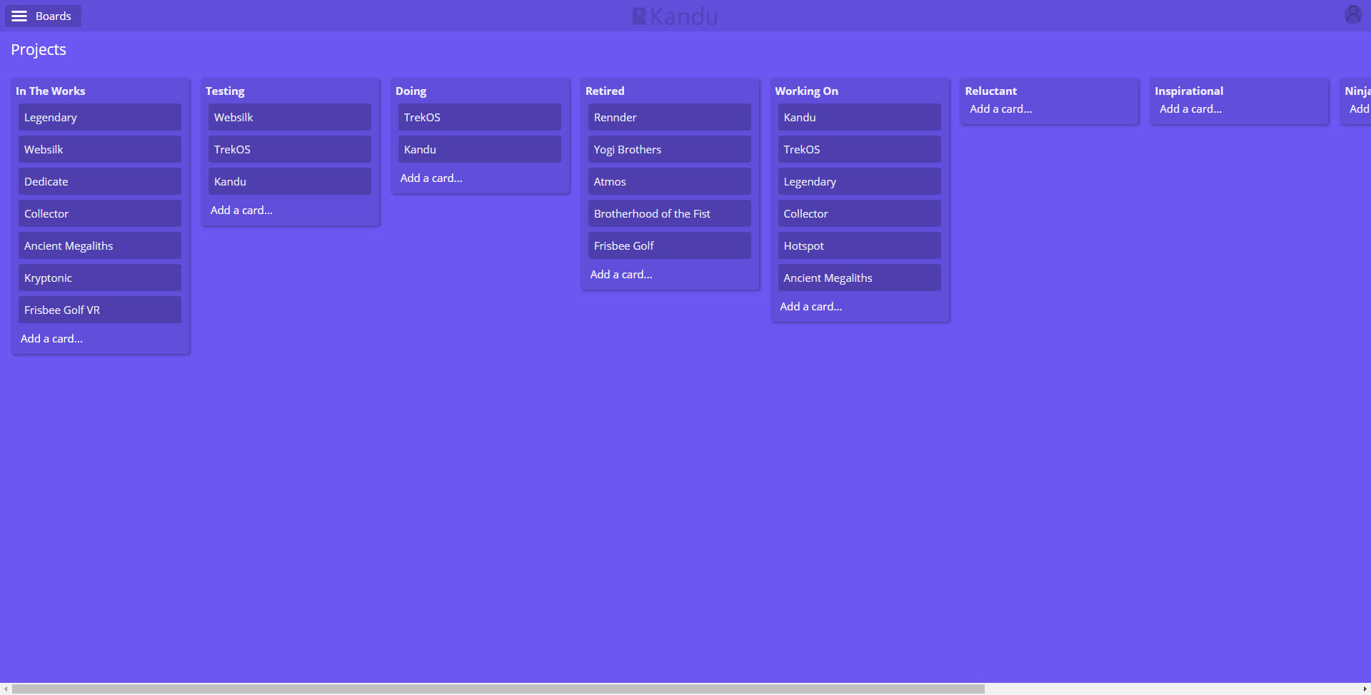Select the Kandu card in Testing
The height and width of the screenshot is (695, 1371).
click(x=289, y=181)
